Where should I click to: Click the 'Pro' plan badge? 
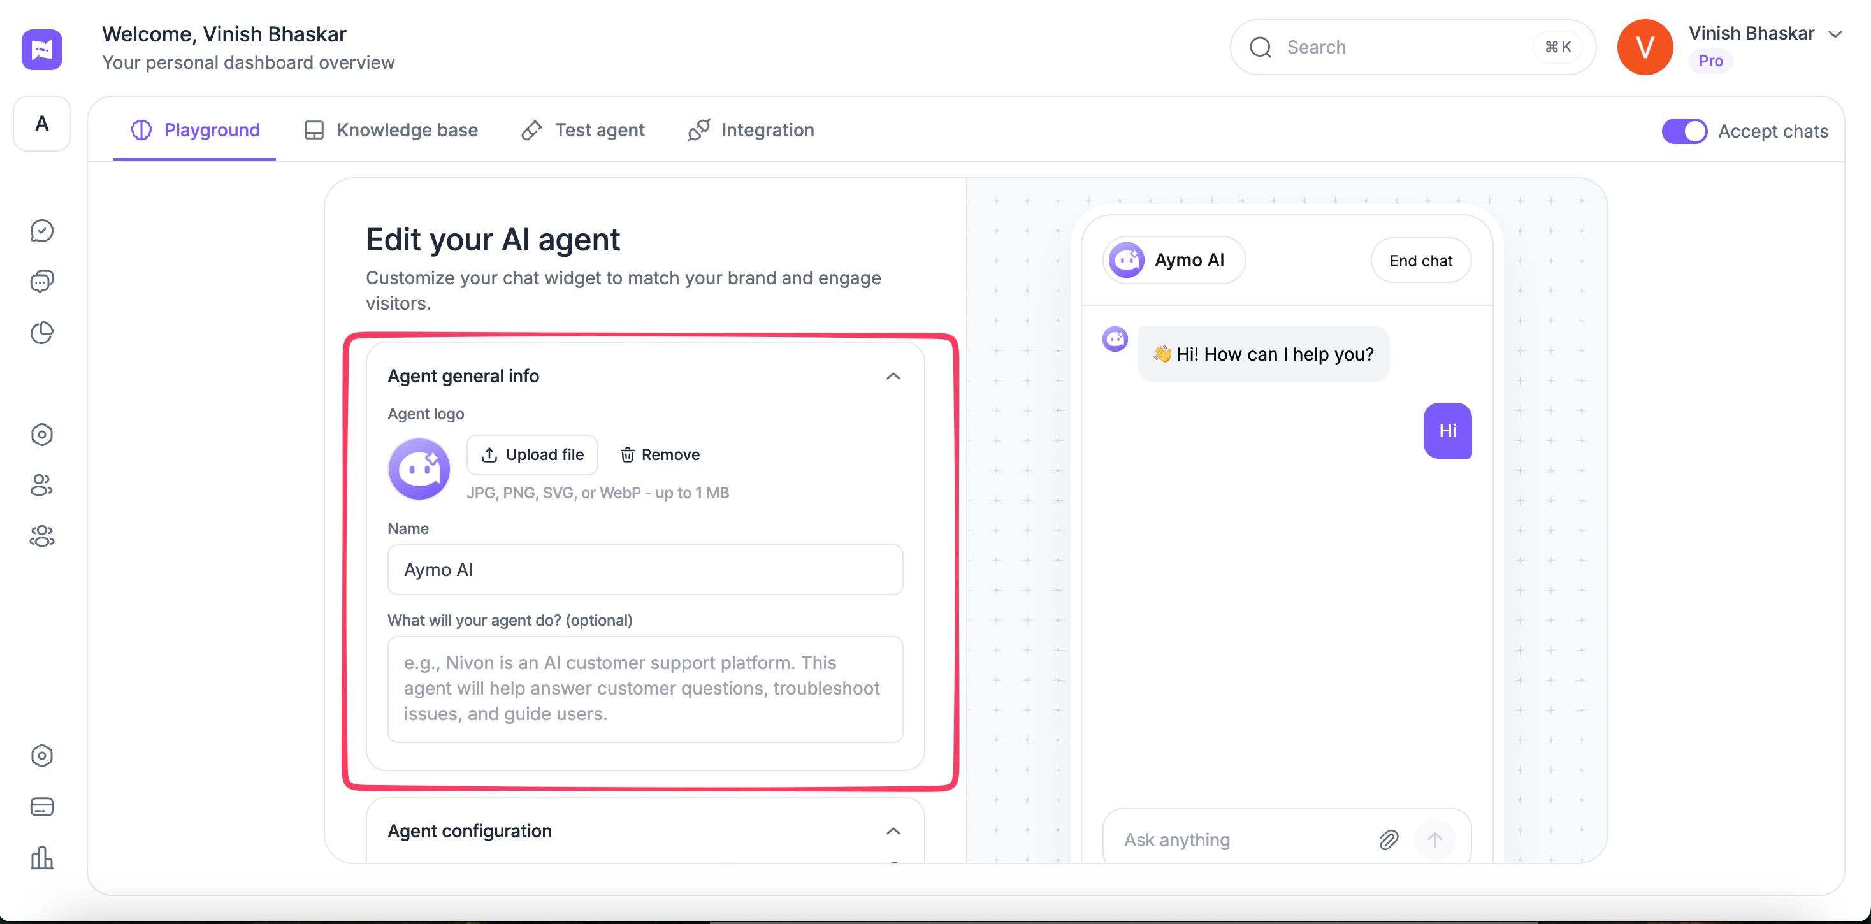(1710, 61)
